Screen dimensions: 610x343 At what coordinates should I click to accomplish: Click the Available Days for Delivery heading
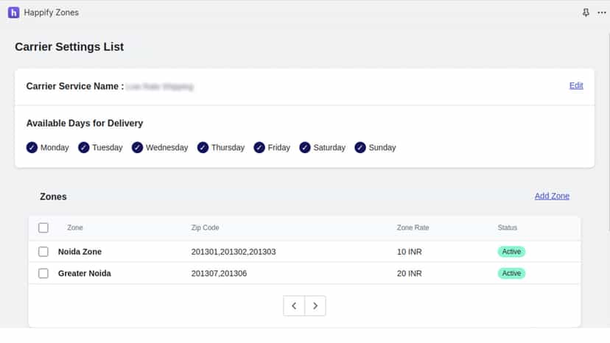coord(85,123)
